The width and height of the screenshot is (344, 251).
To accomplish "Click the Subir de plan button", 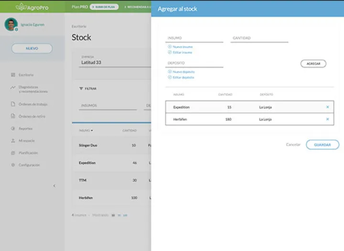I will [104, 7].
